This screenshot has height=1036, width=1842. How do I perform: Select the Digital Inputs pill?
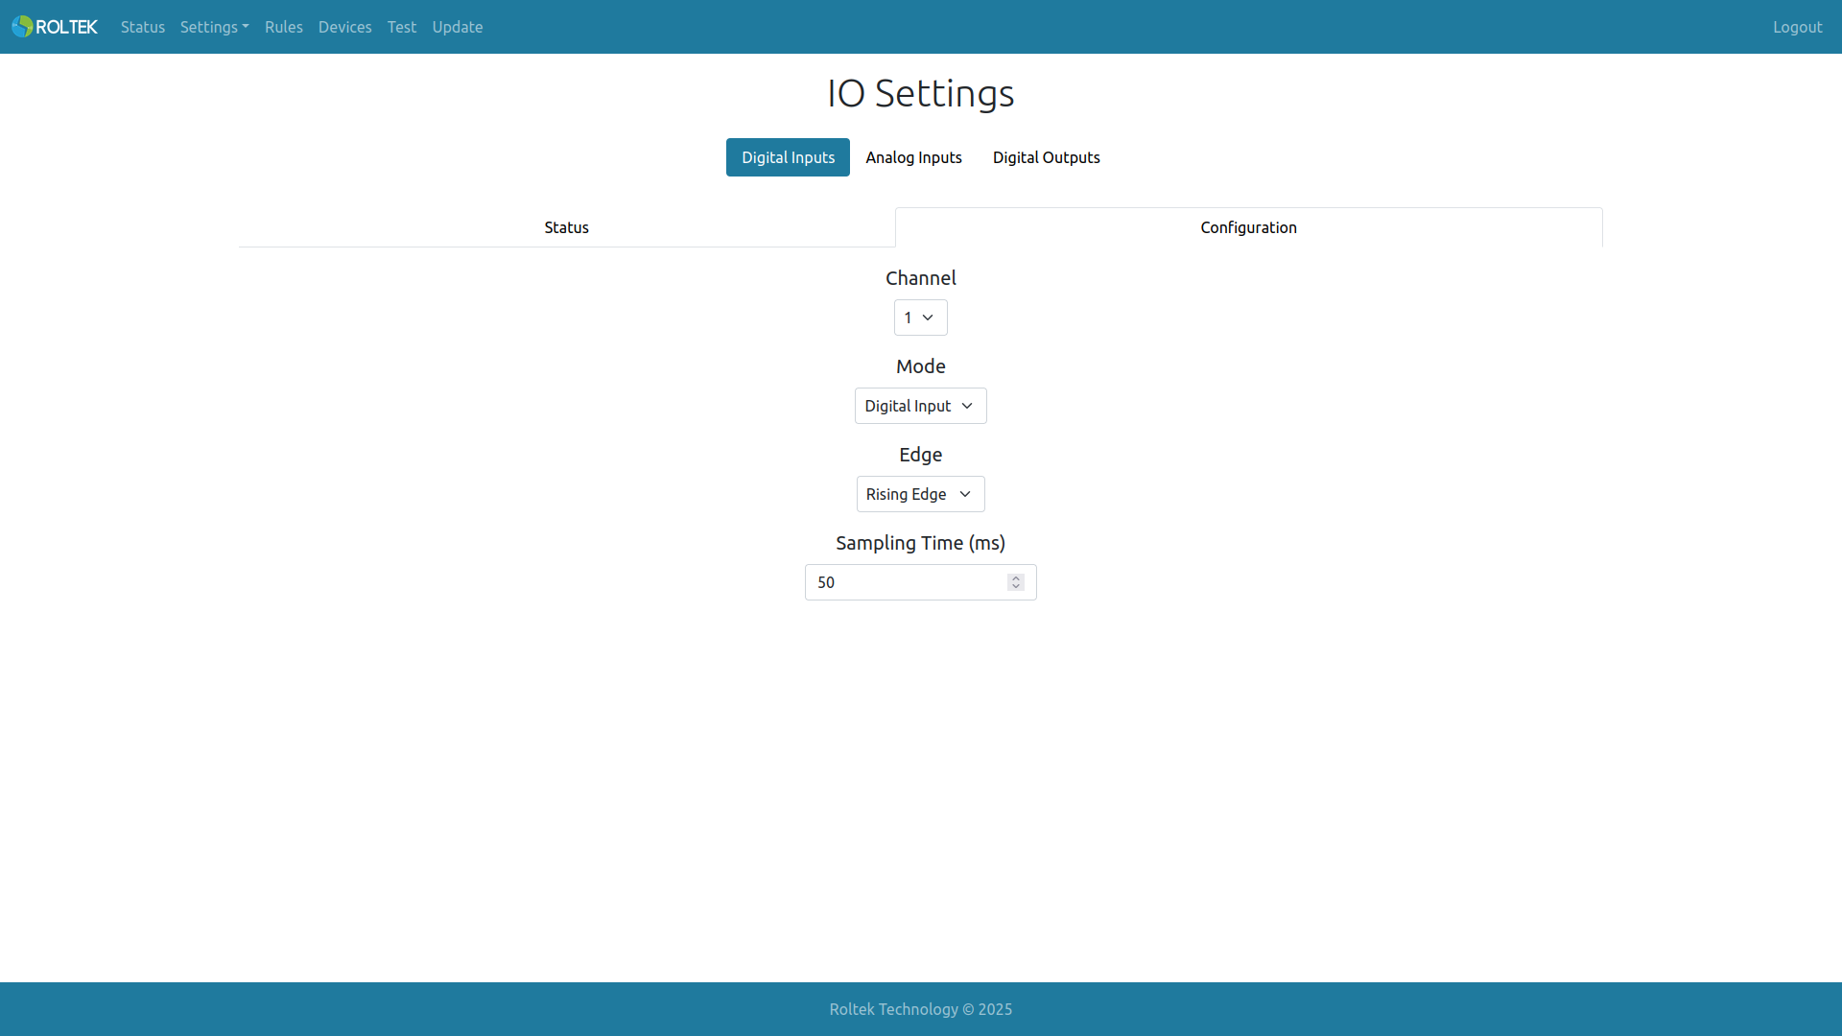coord(788,157)
